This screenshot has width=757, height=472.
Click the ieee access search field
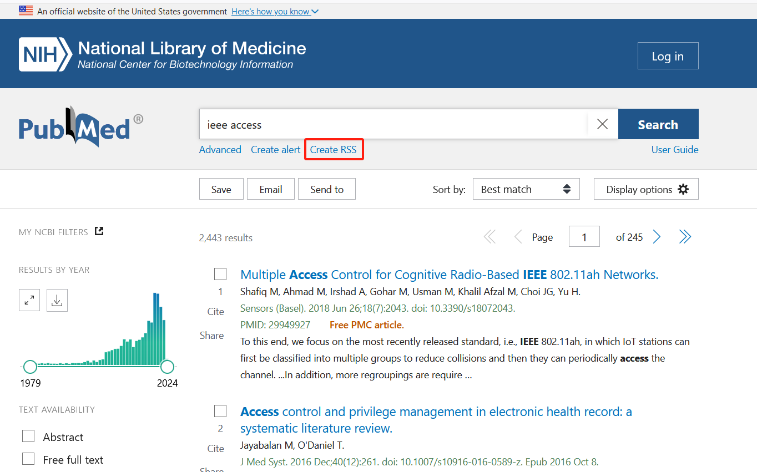[x=393, y=124]
